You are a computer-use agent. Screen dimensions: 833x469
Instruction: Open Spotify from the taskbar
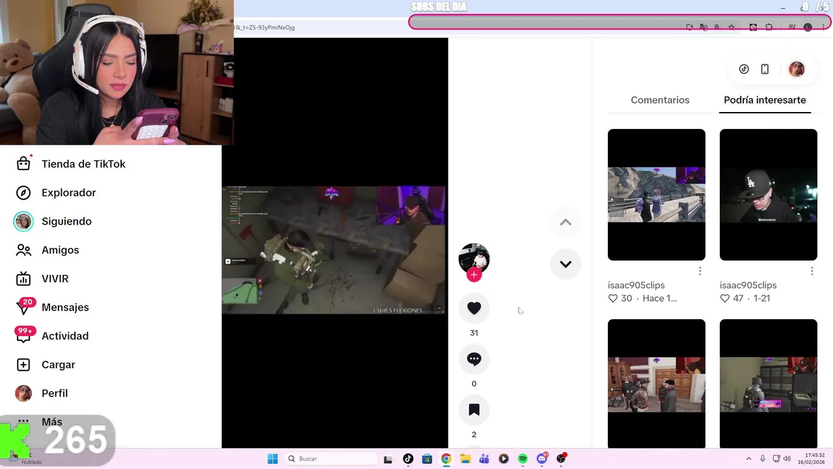523,459
